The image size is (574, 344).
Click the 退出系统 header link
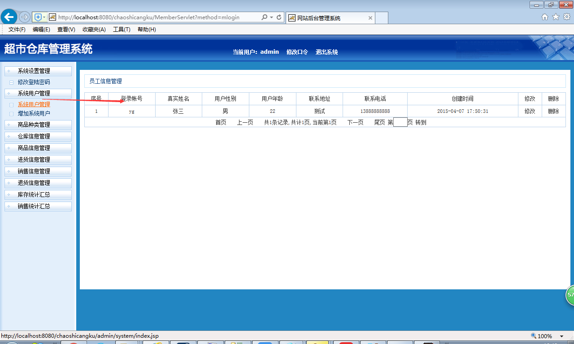(326, 52)
